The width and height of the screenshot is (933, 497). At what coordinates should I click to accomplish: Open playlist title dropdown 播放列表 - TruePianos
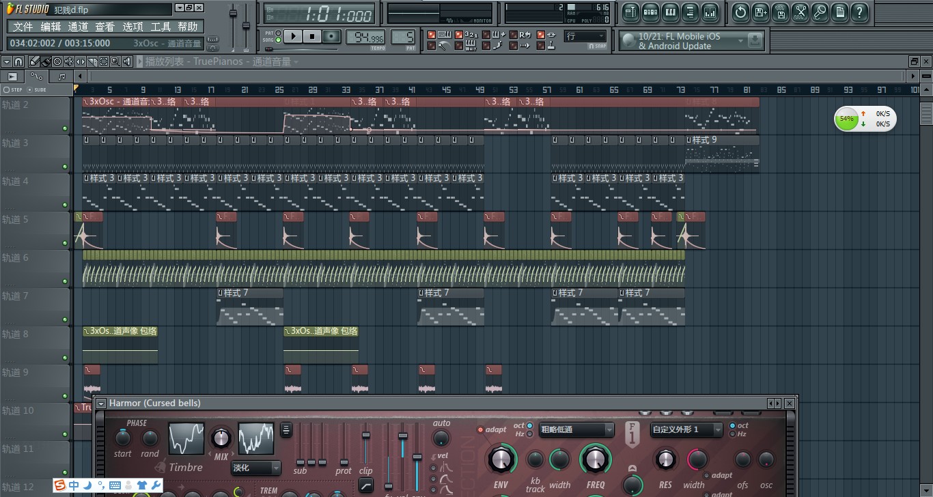pyautogui.click(x=219, y=61)
